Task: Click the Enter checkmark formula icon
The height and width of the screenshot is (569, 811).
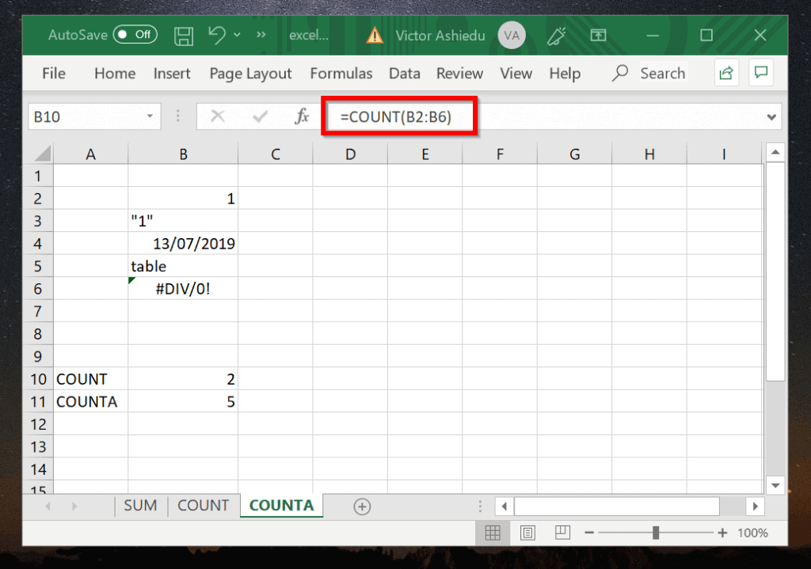Action: pos(260,116)
